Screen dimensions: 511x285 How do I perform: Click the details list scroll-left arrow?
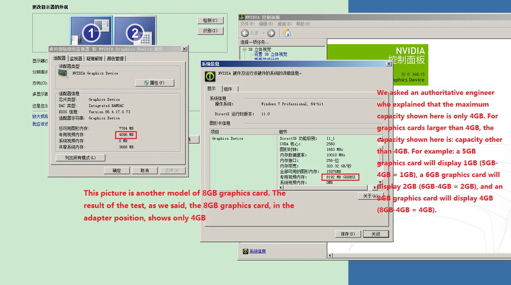pyautogui.click(x=281, y=187)
